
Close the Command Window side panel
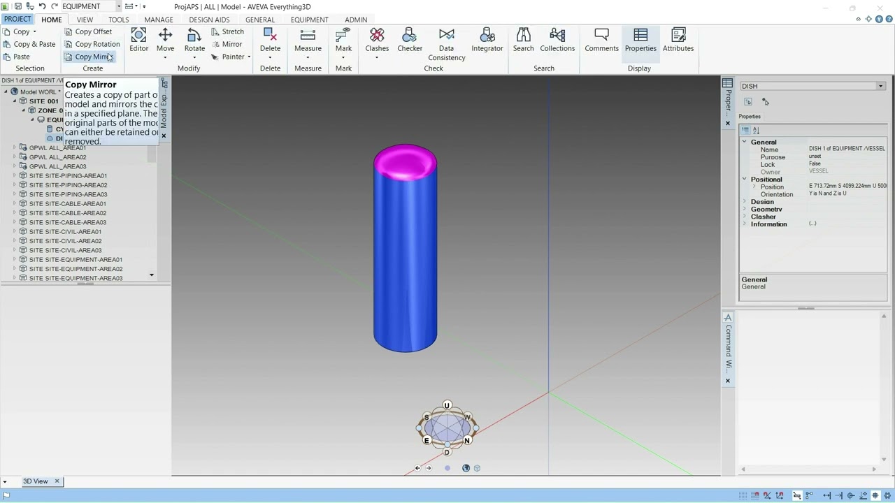[x=727, y=381]
